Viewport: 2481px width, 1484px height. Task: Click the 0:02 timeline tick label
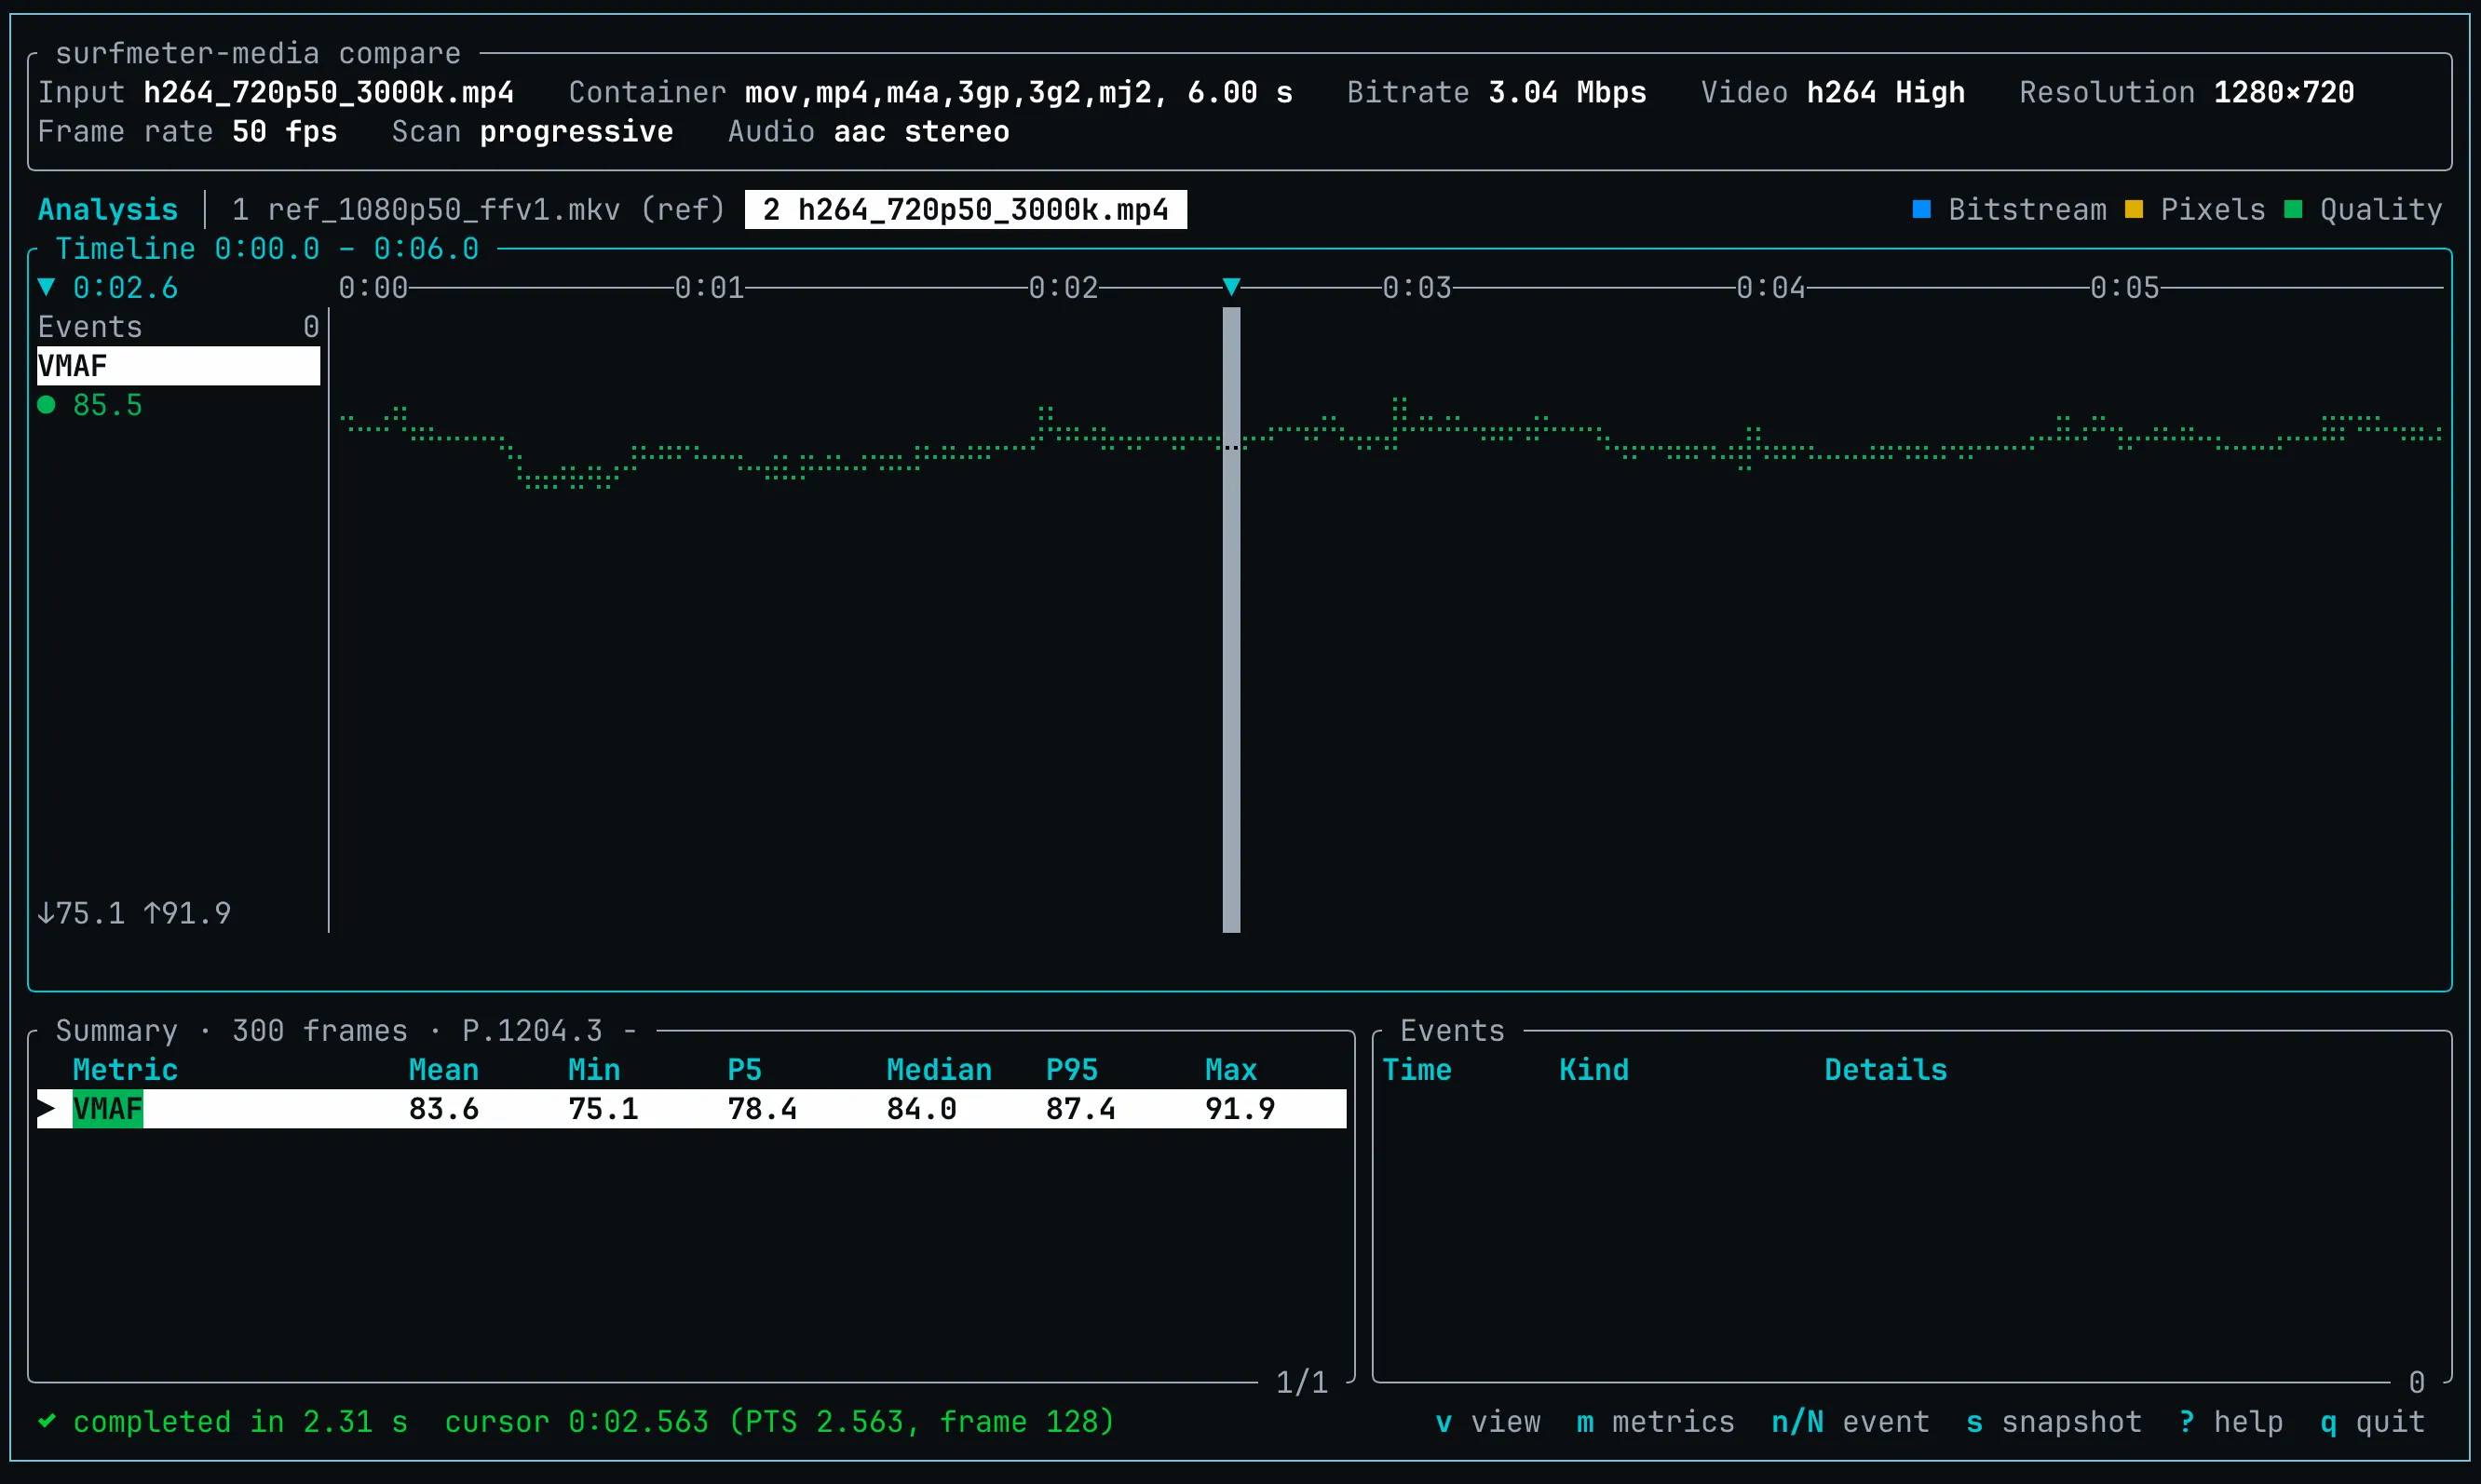[1064, 288]
